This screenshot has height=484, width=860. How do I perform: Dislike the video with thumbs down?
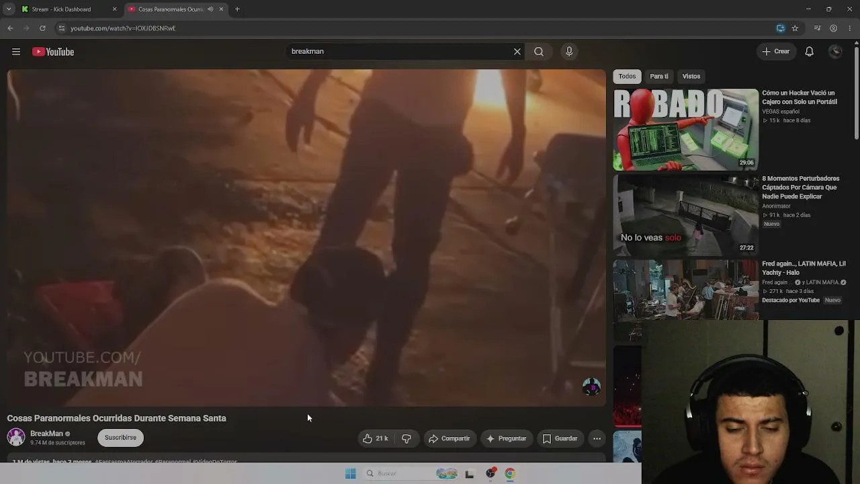pyautogui.click(x=406, y=438)
